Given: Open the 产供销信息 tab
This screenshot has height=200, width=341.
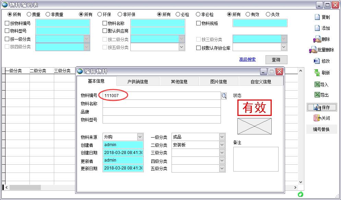Looking at the screenshot, I should (138, 81).
